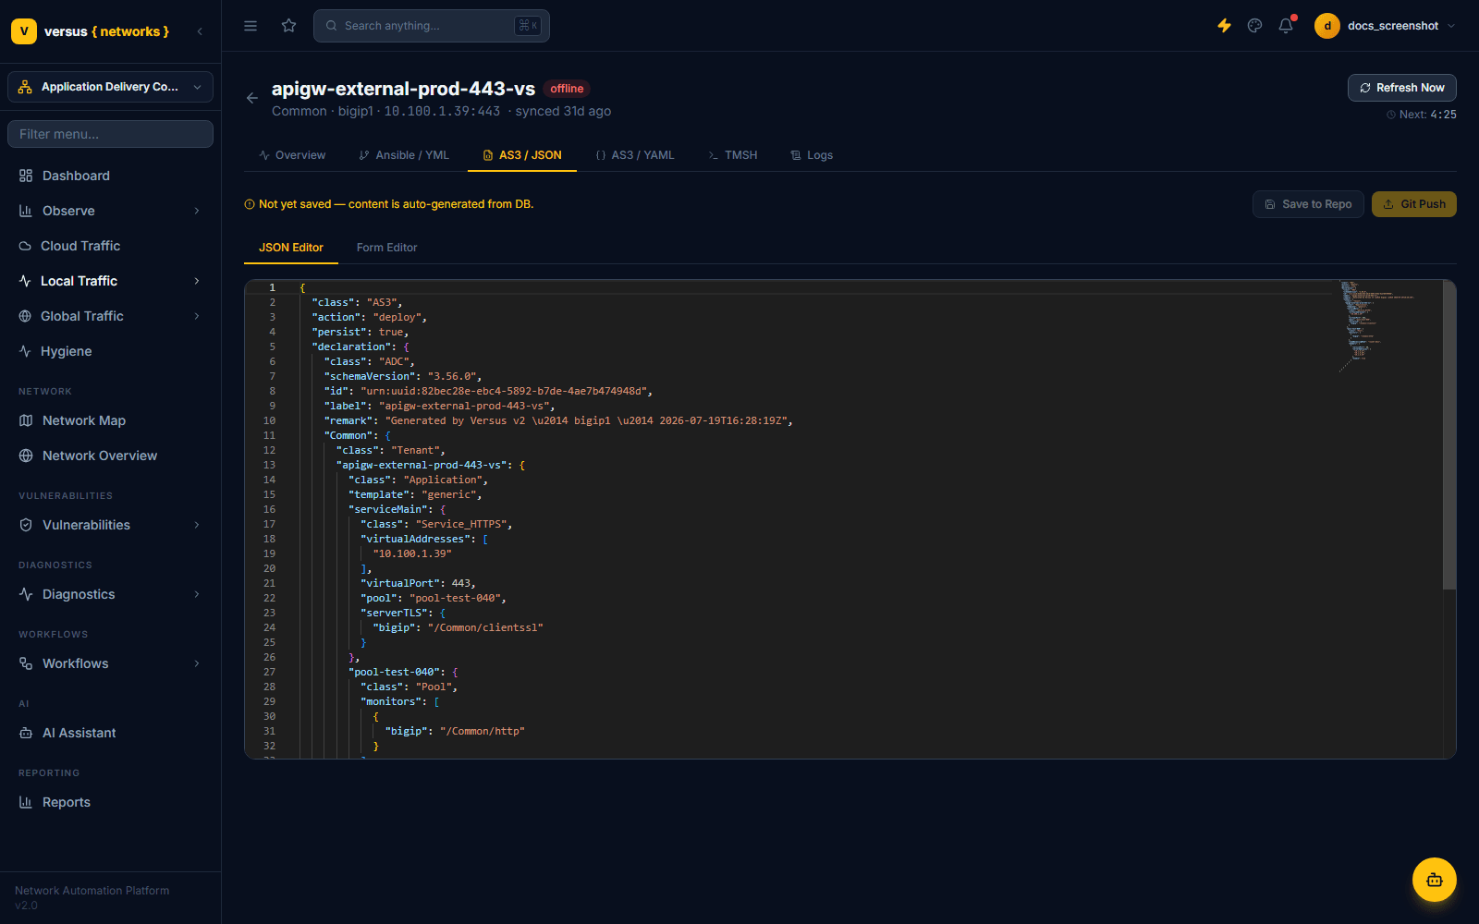Switch to the Form Editor tab
This screenshot has height=924, width=1479.
point(387,248)
